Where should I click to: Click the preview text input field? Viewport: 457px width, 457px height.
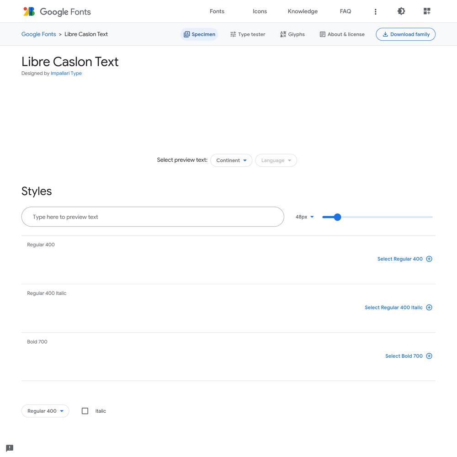[x=153, y=217]
